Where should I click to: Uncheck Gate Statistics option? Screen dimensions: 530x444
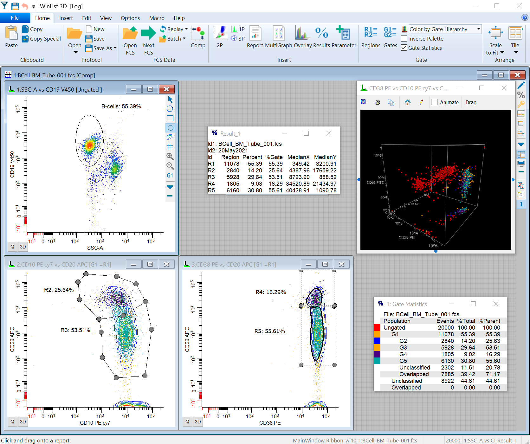[x=404, y=48]
